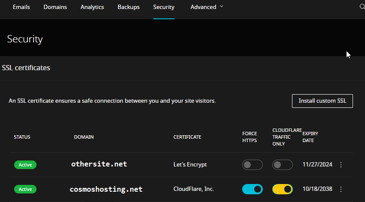The height and width of the screenshot is (202, 365).
Task: Click the othersite.net domain name
Action: (99, 164)
